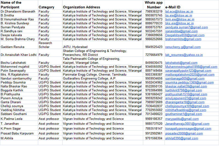The height and width of the screenshot is (150, 219).
Task: Click Muhammedmujahid1998@gmail.com email link
Action: click(191, 67)
